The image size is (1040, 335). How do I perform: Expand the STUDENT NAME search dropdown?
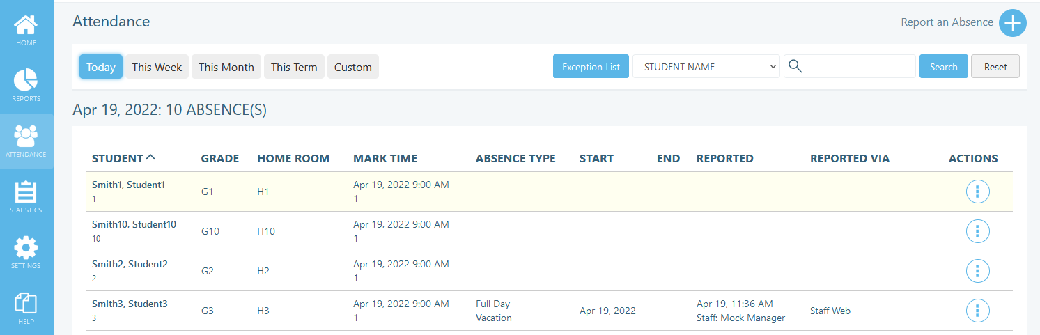tap(706, 67)
